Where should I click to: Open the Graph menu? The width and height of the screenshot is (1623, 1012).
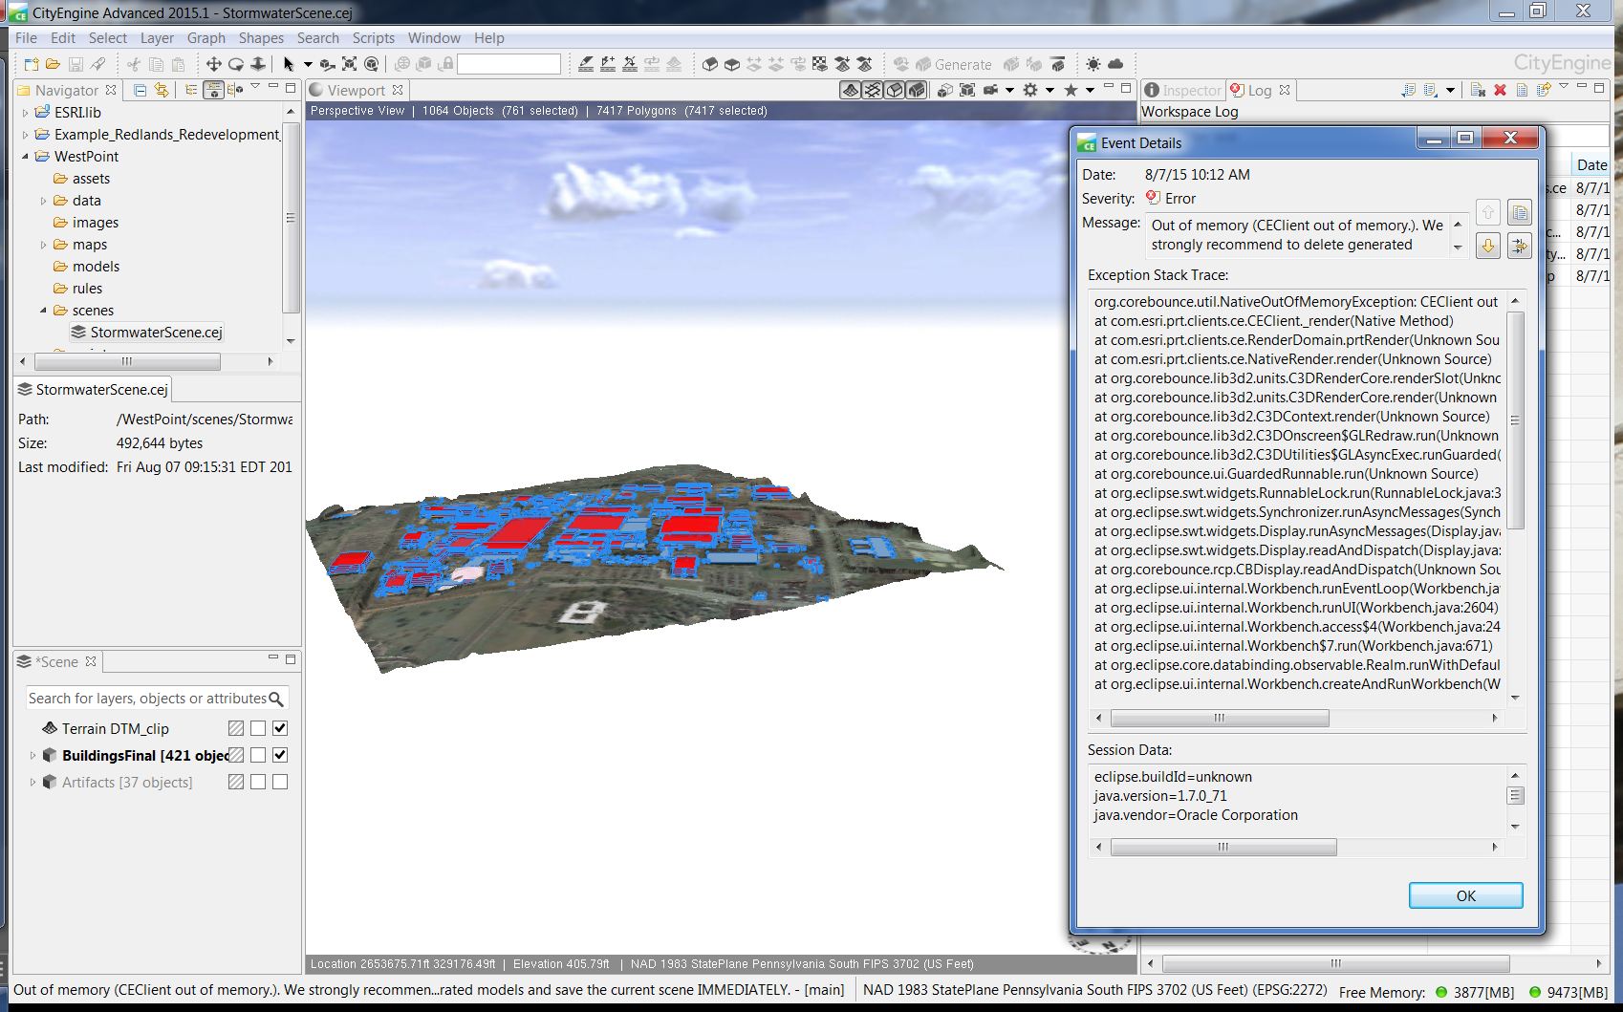point(206,38)
